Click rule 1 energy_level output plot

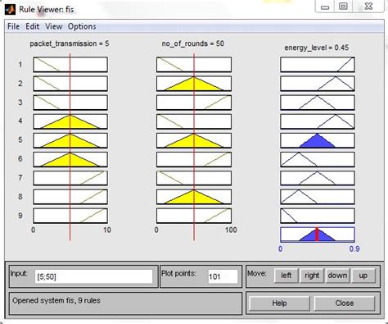(x=318, y=65)
